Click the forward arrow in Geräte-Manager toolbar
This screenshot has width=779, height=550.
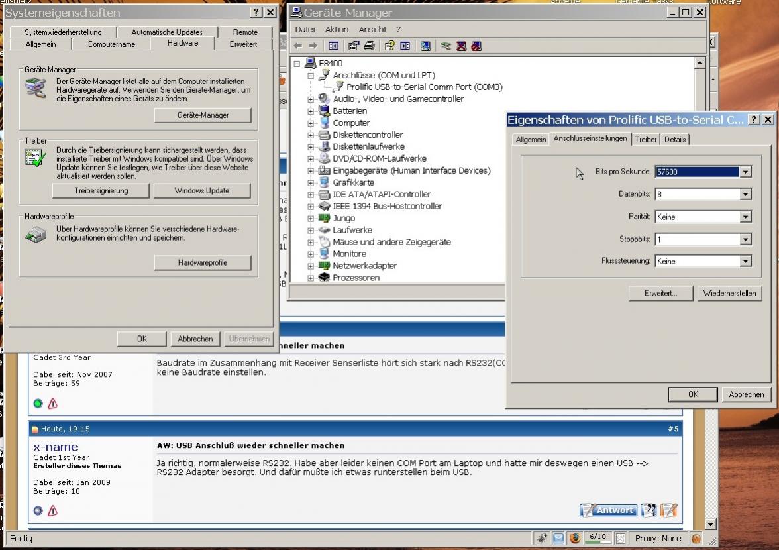click(313, 46)
